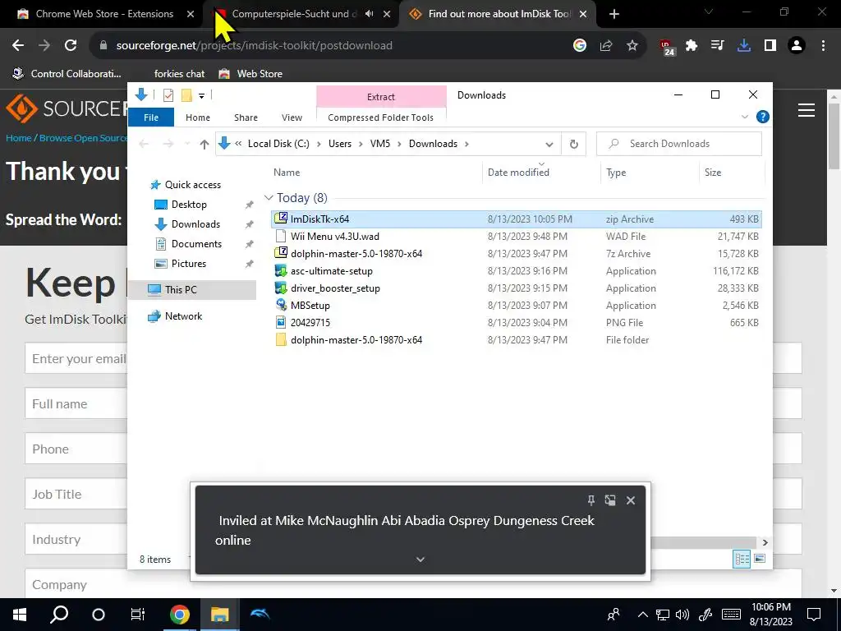841x631 pixels.
Task: Switch to Chrome Web Store tab
Action: [x=104, y=14]
